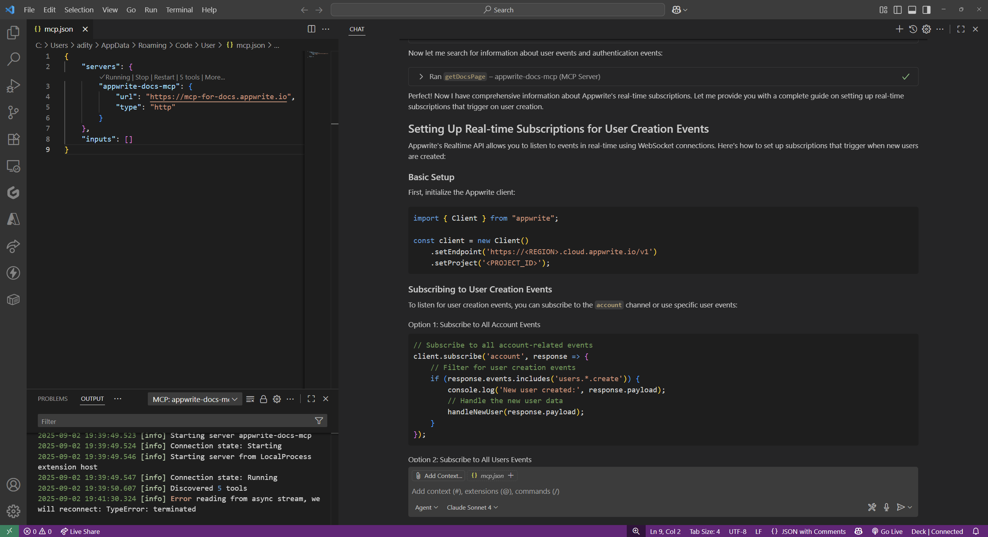The height and width of the screenshot is (537, 988).
Task: Close the mcp.json tab
Action: click(x=85, y=29)
